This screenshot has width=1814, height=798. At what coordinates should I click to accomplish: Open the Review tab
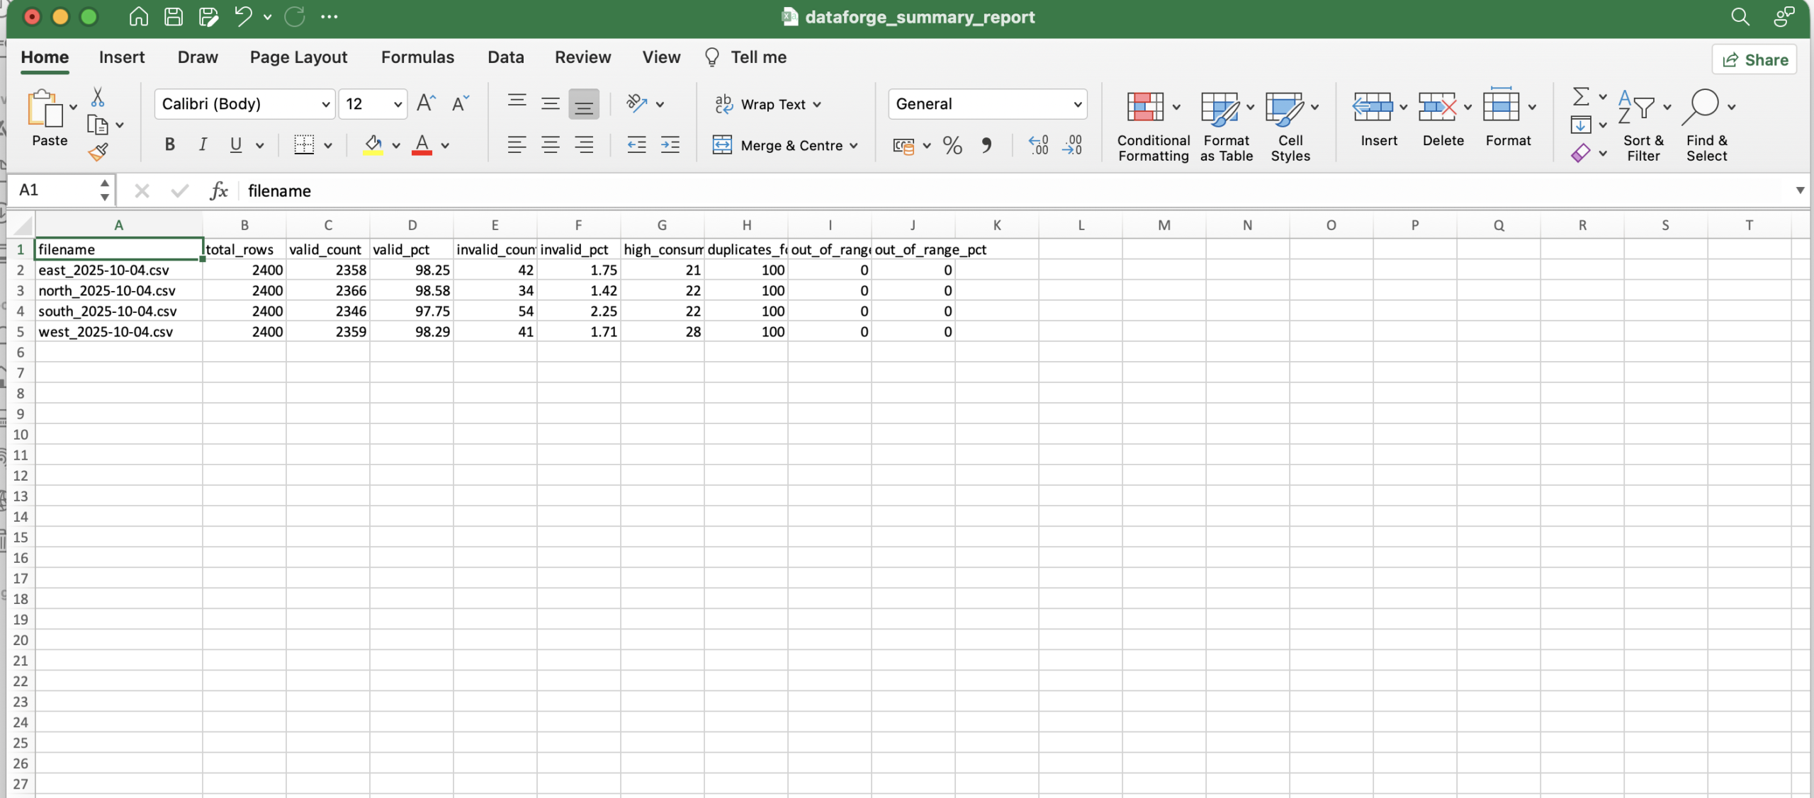(582, 57)
